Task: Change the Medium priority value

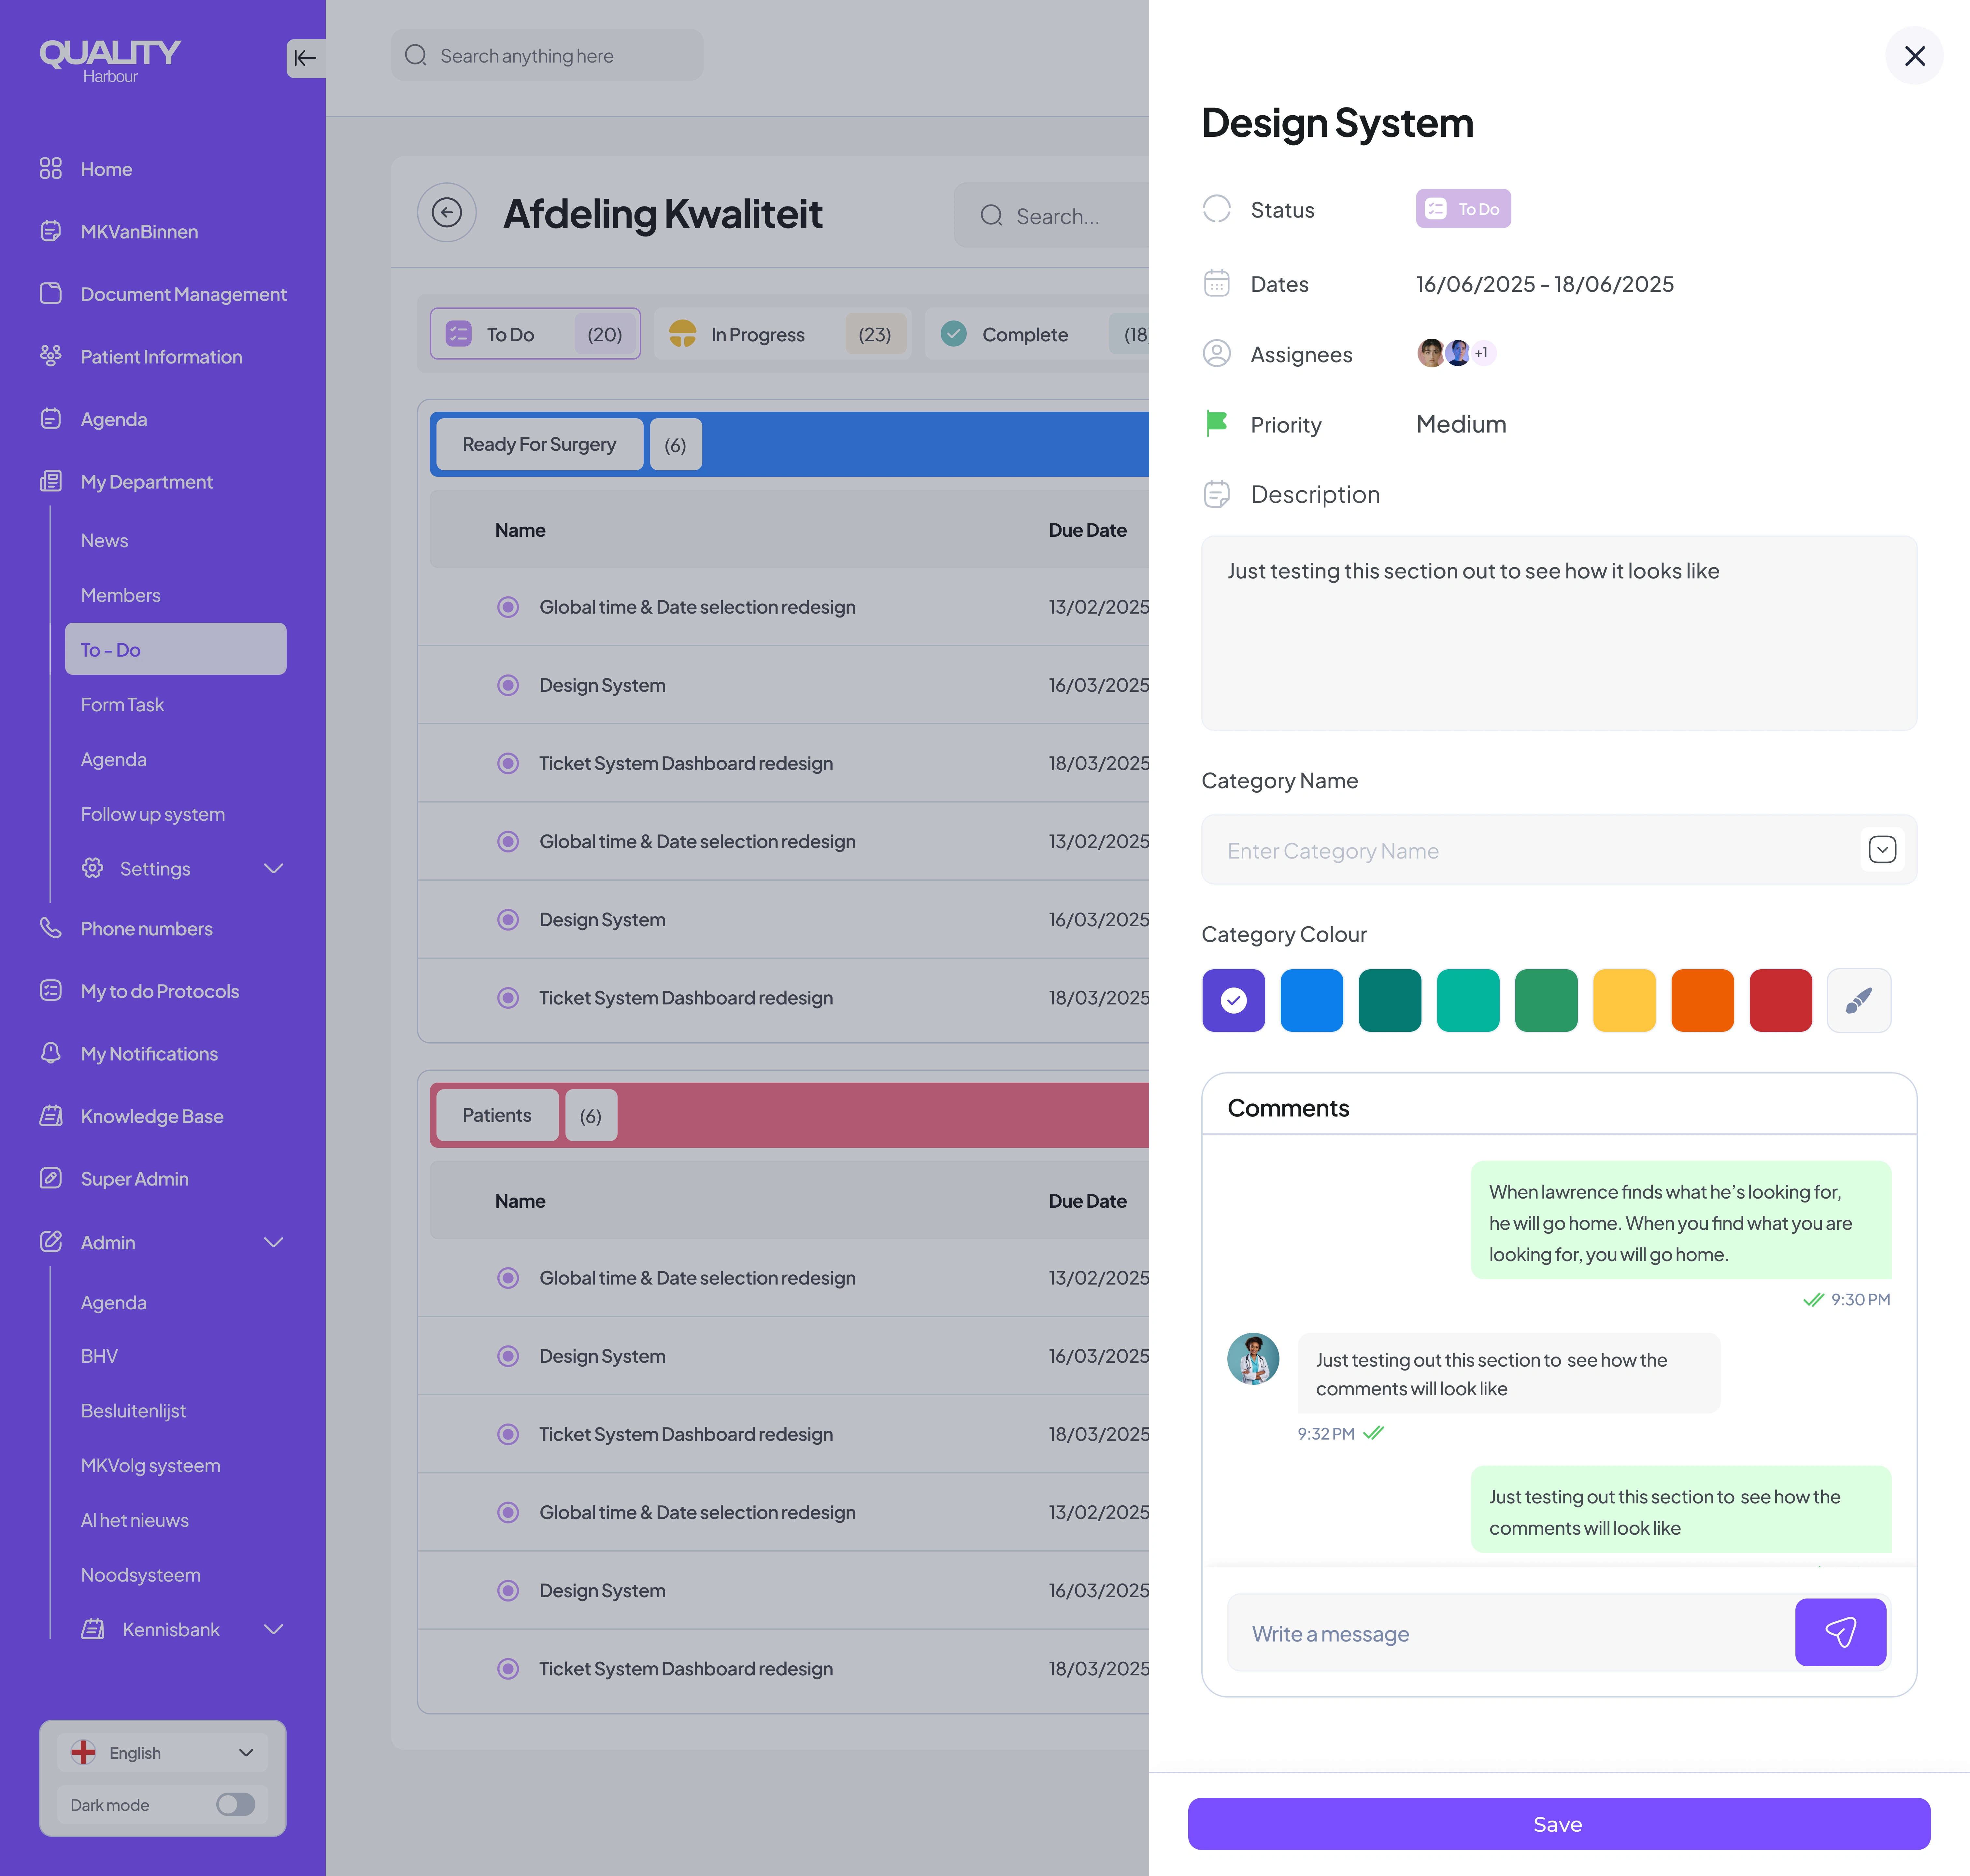Action: pos(1461,424)
